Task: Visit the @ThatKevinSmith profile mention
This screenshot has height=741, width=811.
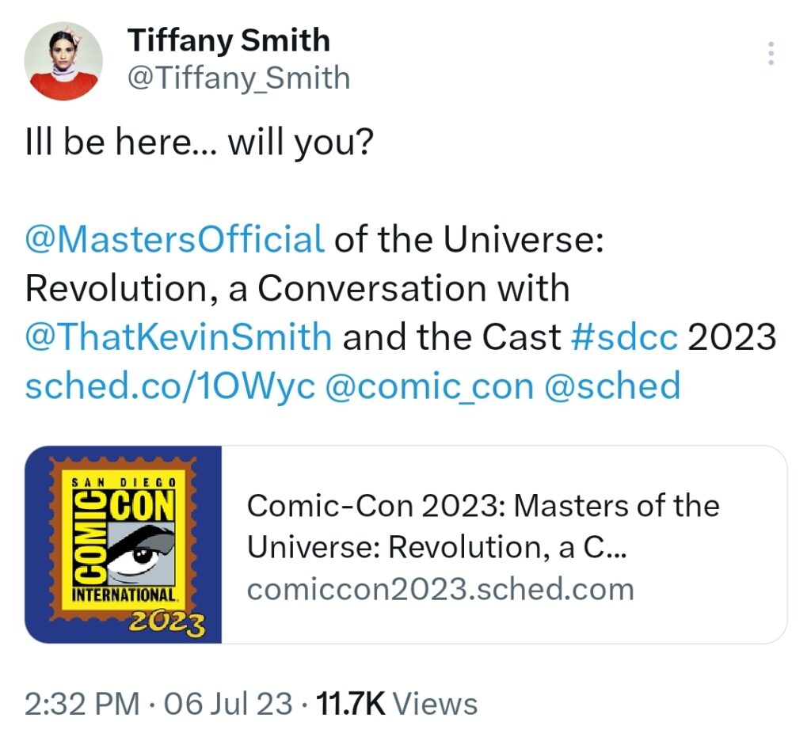Action: [178, 337]
